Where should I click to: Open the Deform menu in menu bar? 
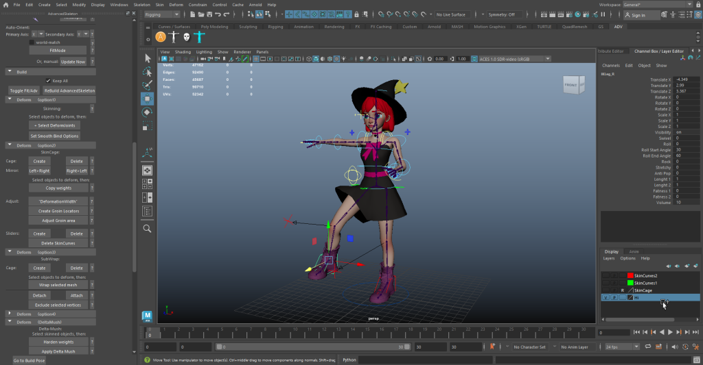click(x=176, y=5)
